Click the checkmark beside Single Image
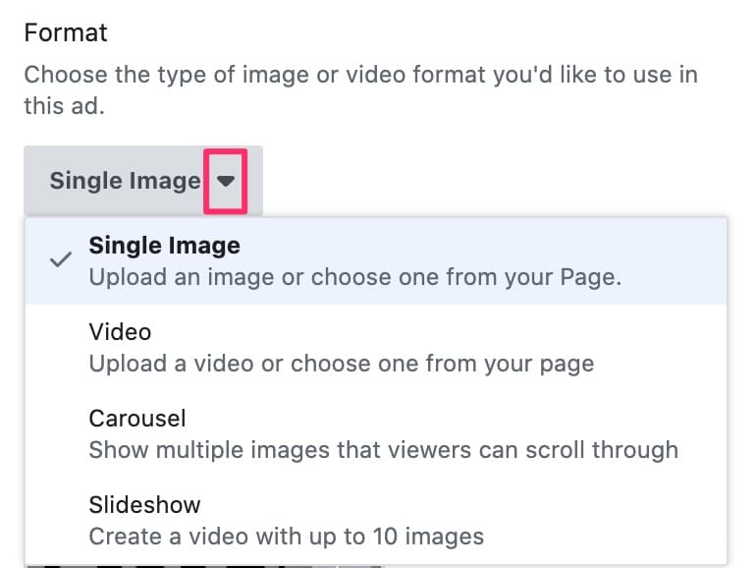Viewport: 756px width, 568px height. (61, 259)
